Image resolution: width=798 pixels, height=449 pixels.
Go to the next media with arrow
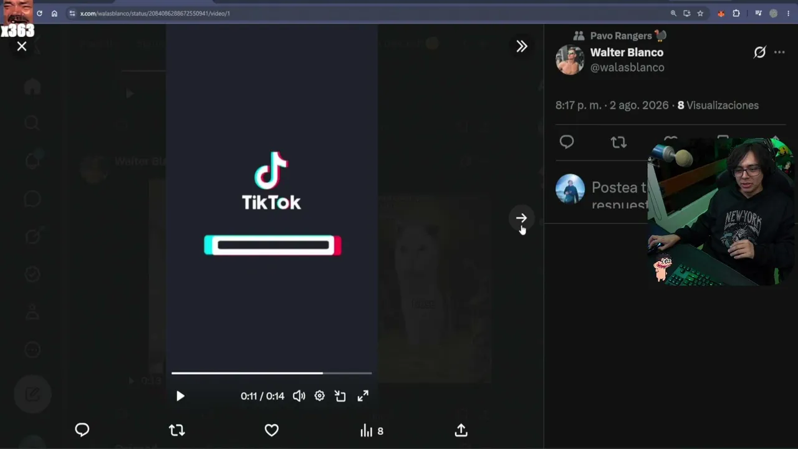point(521,218)
